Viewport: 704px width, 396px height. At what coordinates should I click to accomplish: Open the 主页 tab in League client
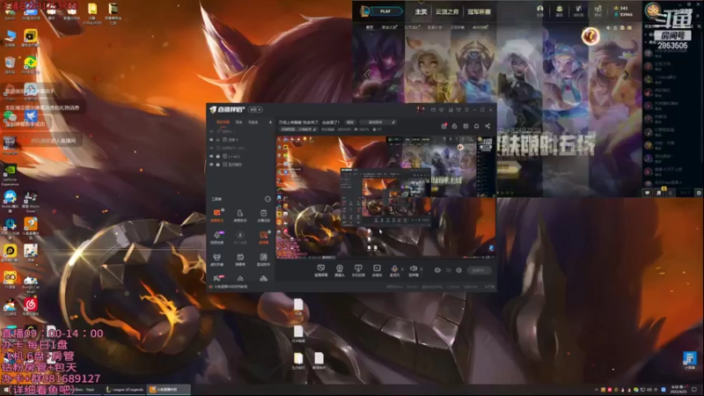point(421,12)
